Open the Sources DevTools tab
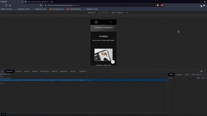The width and height of the screenshot is (207, 116). click(27, 72)
